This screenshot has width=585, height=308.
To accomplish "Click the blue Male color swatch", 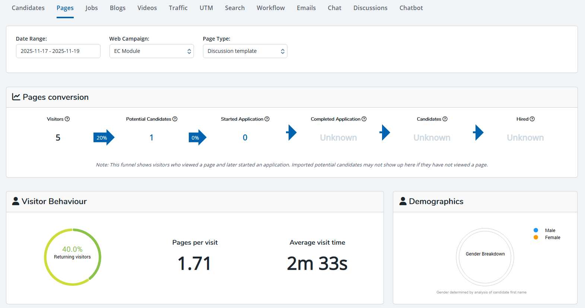I will [536, 230].
